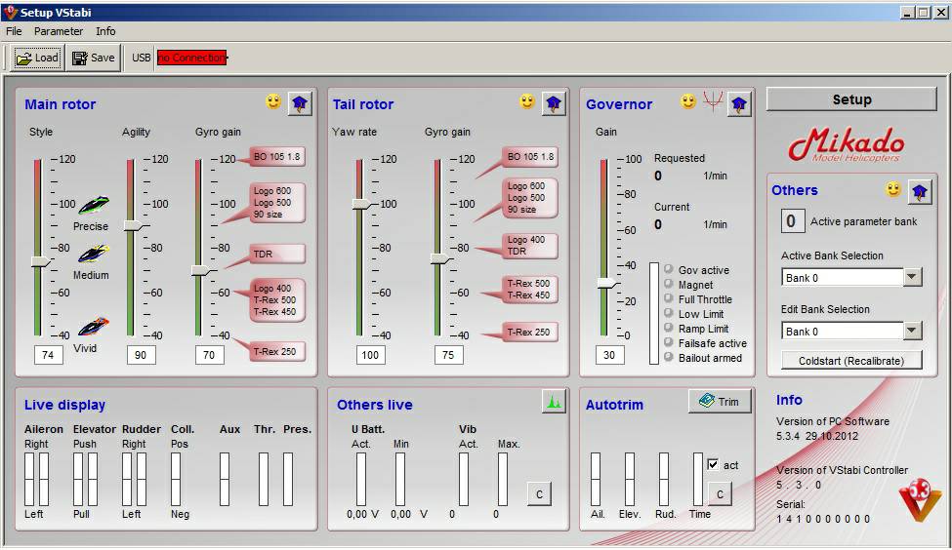Open the Setup button
This screenshot has height=550, width=952.
point(851,99)
